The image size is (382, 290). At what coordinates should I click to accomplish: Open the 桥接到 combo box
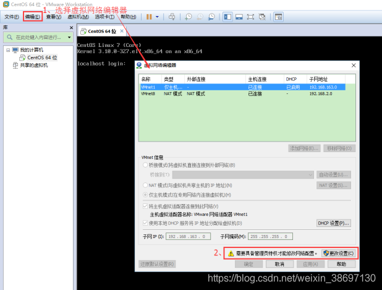click(243, 174)
